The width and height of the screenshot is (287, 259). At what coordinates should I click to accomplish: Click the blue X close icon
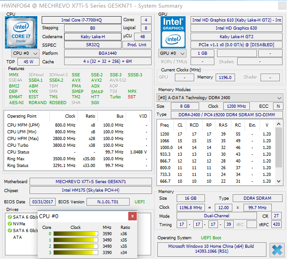(x=276, y=249)
